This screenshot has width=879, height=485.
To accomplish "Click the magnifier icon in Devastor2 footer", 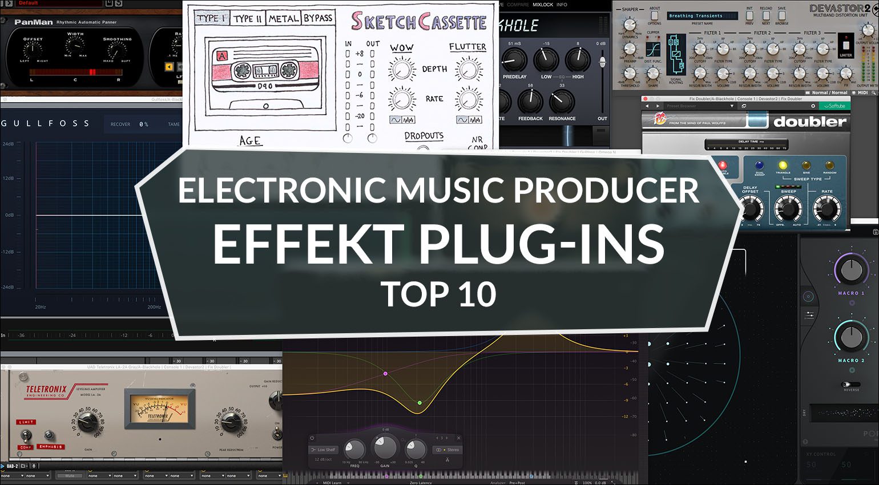I will point(875,92).
